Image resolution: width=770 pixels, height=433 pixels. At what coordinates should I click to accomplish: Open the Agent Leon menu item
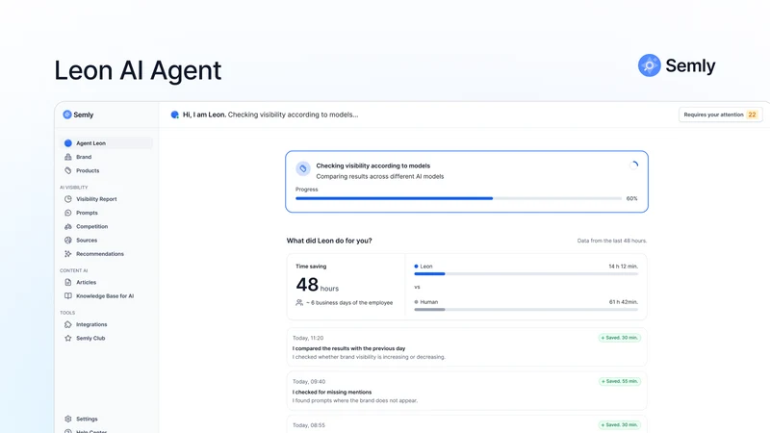pos(106,143)
